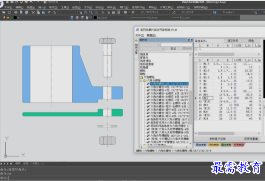Click the Cut scissors icon
Screen dimensions: 265x181
click(33, 12)
